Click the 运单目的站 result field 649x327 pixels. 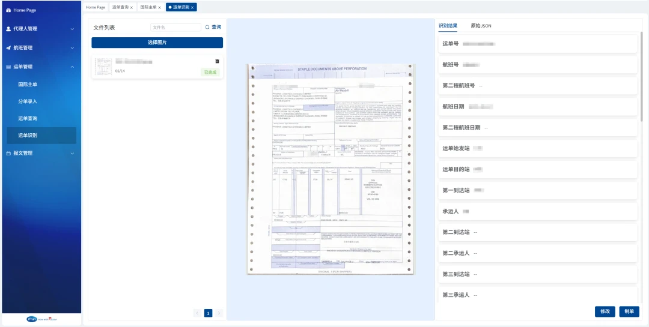pos(538,169)
